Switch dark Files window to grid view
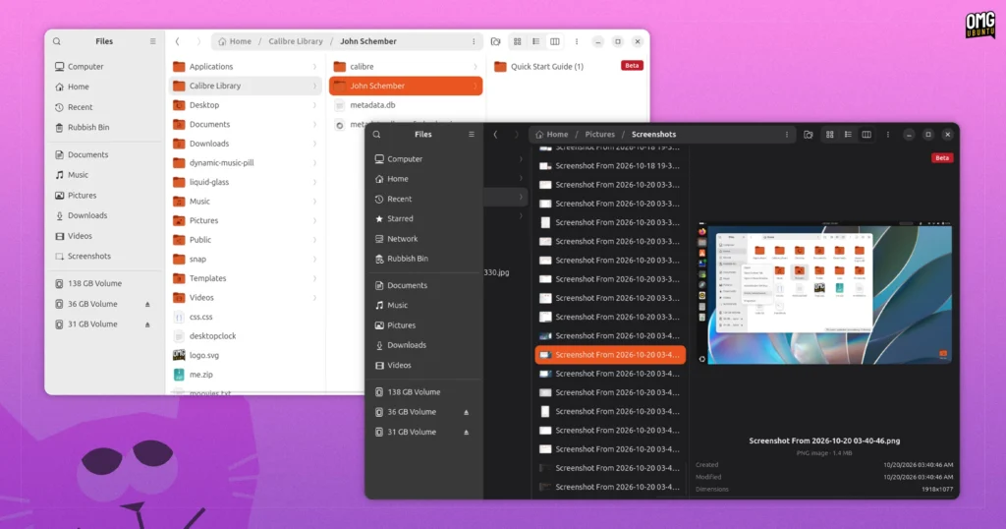 tap(829, 134)
